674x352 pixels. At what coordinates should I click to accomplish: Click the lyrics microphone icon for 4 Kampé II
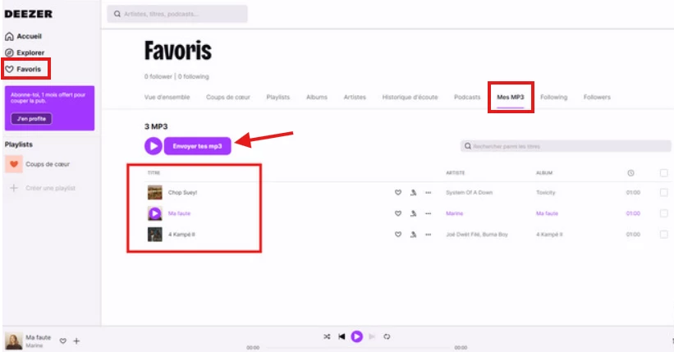tap(413, 234)
